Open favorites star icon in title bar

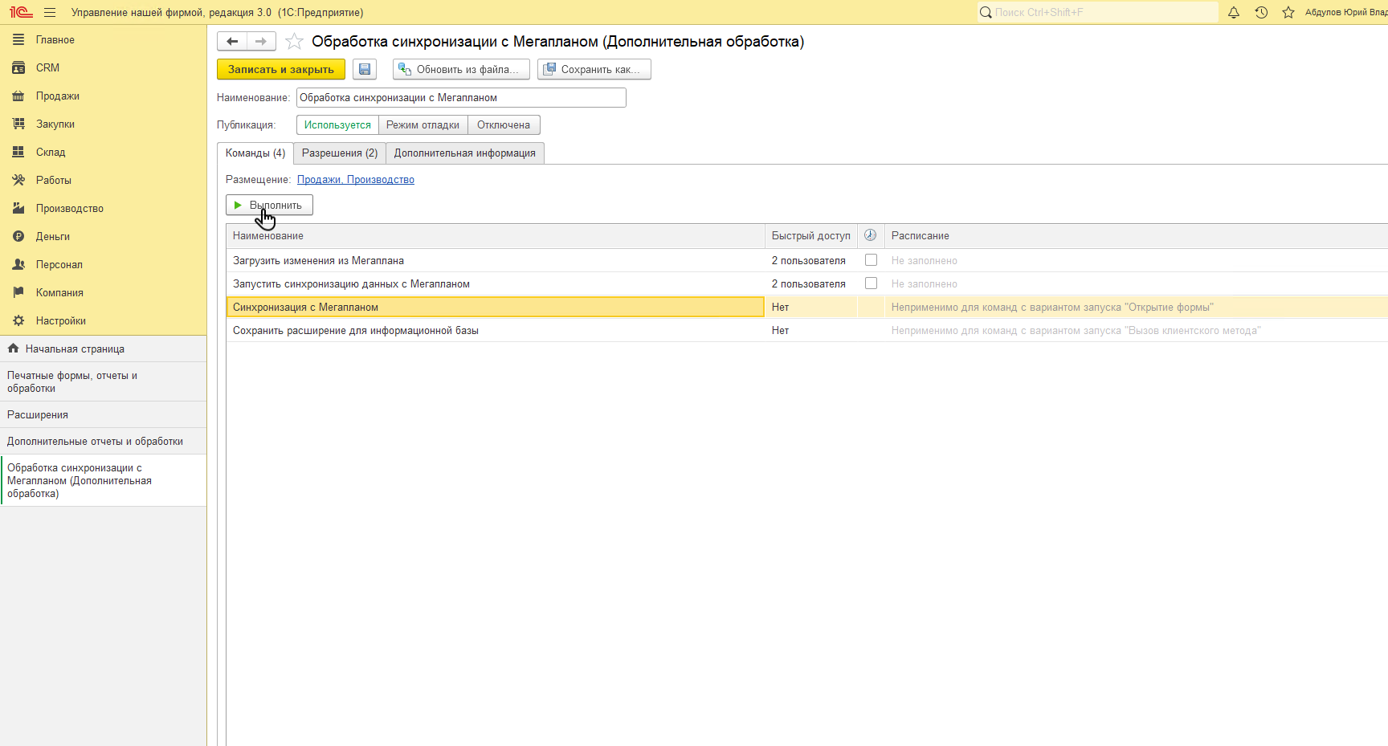pos(1288,12)
